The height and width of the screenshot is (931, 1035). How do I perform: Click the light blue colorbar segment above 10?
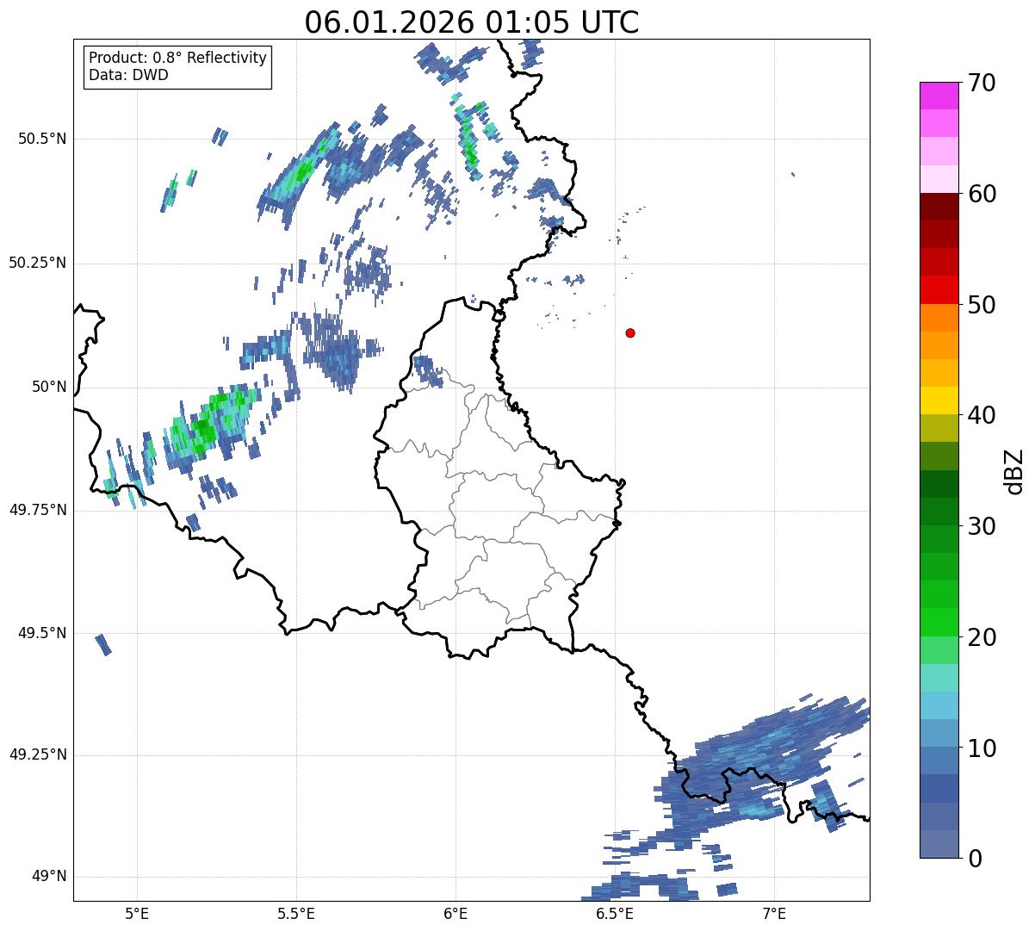(939, 732)
